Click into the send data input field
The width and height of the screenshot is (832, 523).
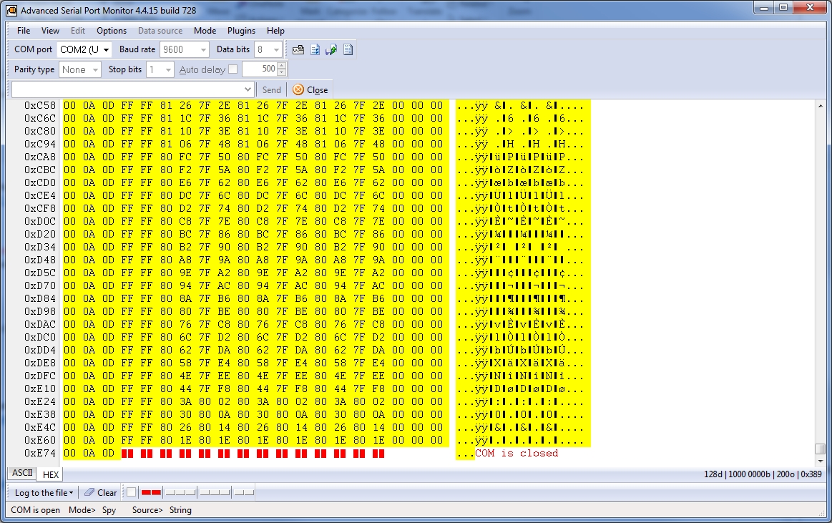click(x=127, y=89)
